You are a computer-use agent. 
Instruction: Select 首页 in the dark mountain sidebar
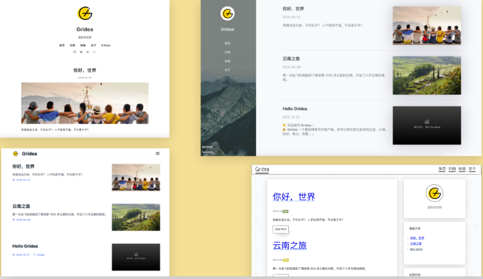tap(228, 43)
